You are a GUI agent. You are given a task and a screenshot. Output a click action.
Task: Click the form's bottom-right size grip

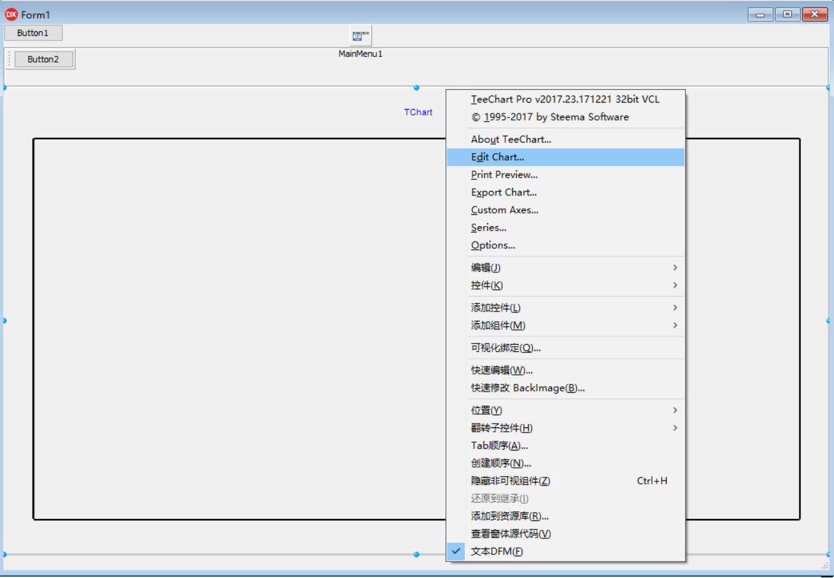coord(825,565)
